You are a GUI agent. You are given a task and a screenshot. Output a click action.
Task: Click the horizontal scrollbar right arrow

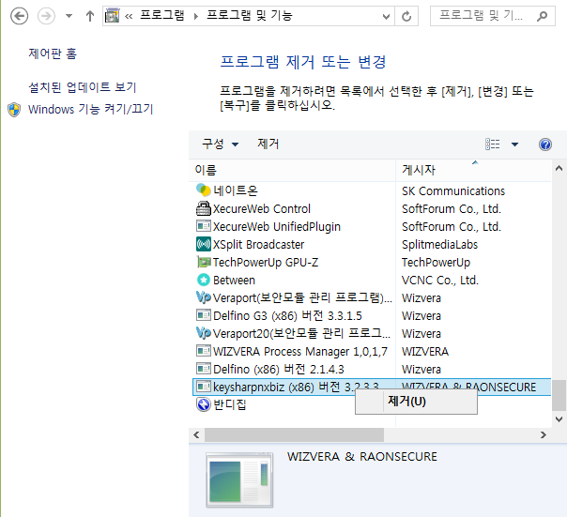544,435
